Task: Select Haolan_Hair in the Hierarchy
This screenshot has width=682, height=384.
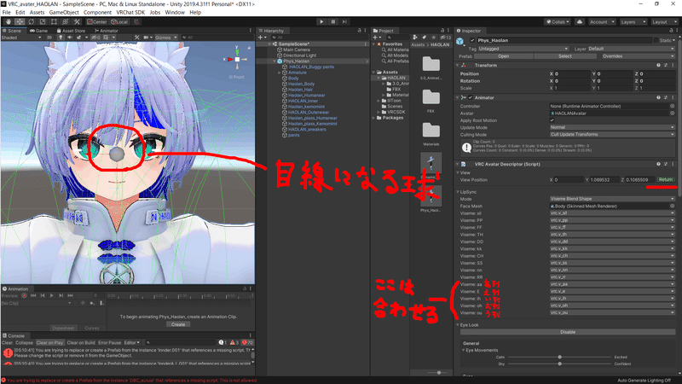Action: [300, 90]
